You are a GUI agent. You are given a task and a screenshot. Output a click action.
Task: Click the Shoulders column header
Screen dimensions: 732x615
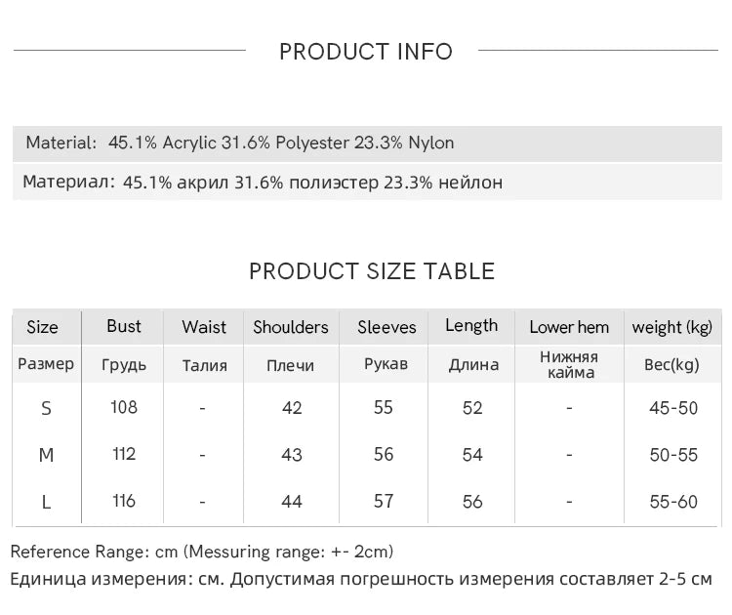291,327
